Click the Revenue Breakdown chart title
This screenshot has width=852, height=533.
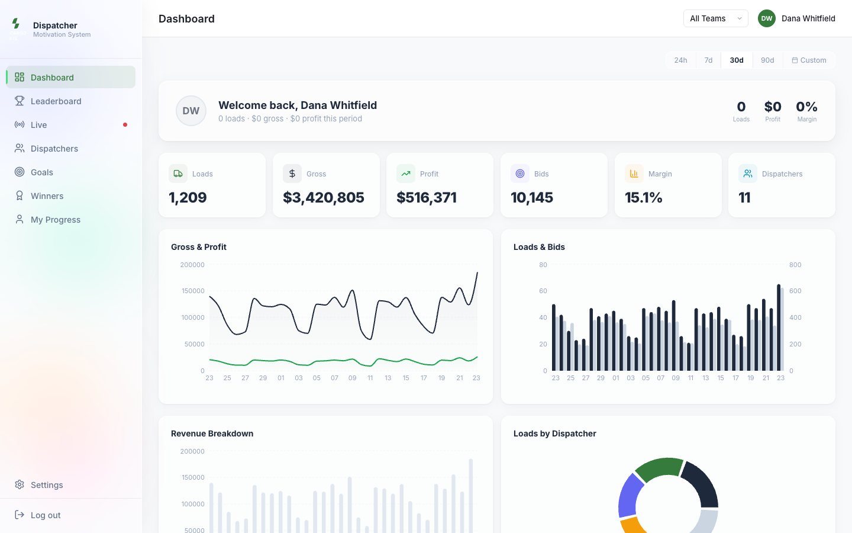[212, 434]
